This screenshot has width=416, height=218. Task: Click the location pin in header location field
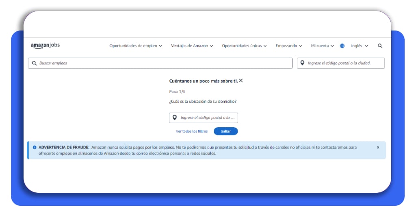pyautogui.click(x=302, y=63)
